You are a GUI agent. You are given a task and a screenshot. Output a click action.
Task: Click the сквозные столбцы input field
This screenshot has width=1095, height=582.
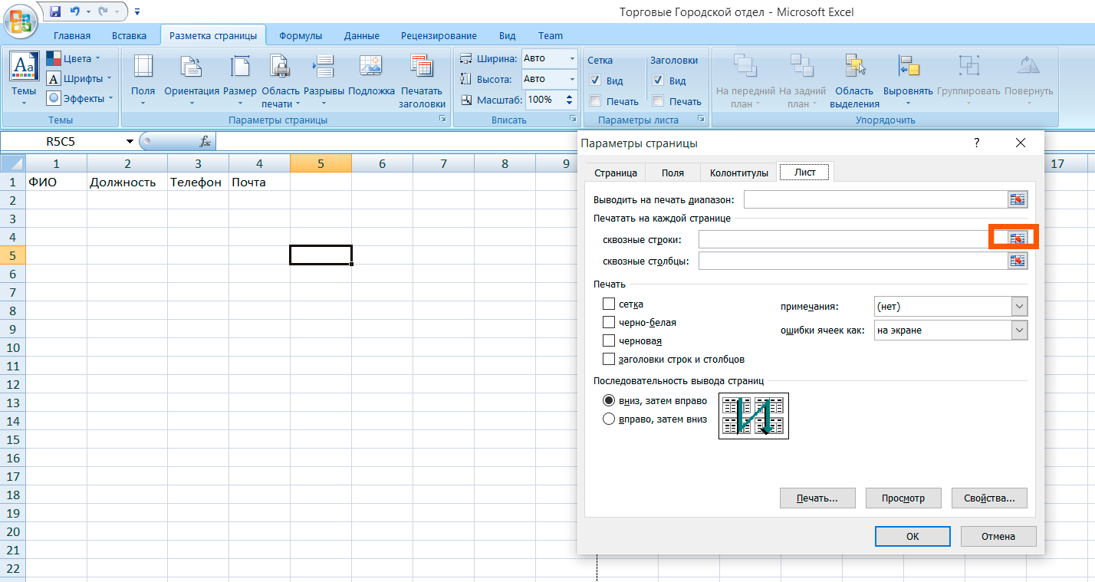coord(853,261)
